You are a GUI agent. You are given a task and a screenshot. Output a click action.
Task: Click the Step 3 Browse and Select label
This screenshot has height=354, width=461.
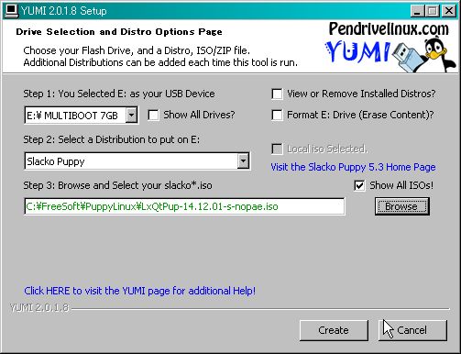pos(117,185)
